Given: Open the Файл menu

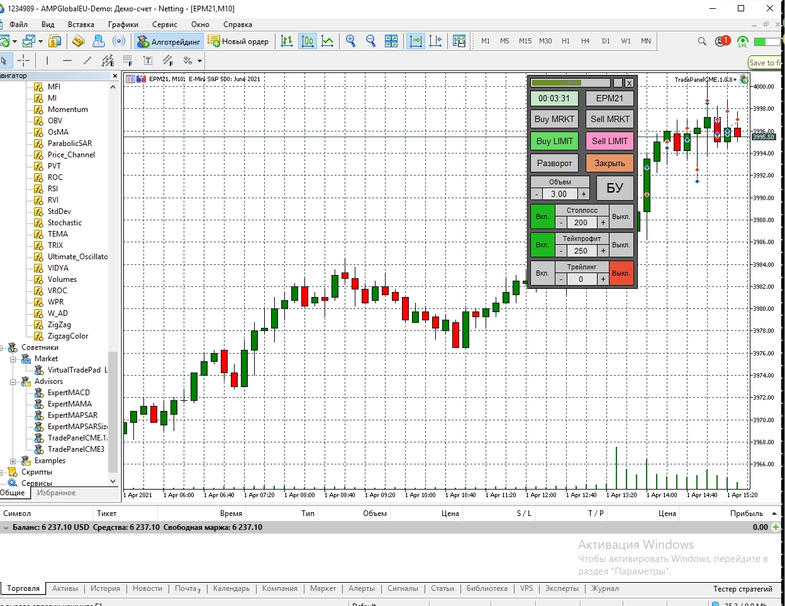Looking at the screenshot, I should pos(18,25).
